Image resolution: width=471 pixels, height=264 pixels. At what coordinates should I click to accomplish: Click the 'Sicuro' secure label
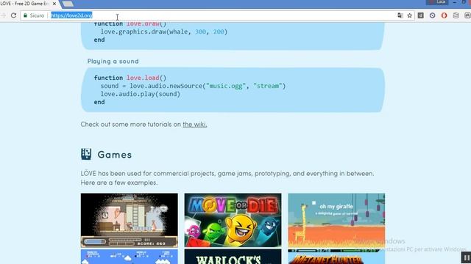point(37,15)
